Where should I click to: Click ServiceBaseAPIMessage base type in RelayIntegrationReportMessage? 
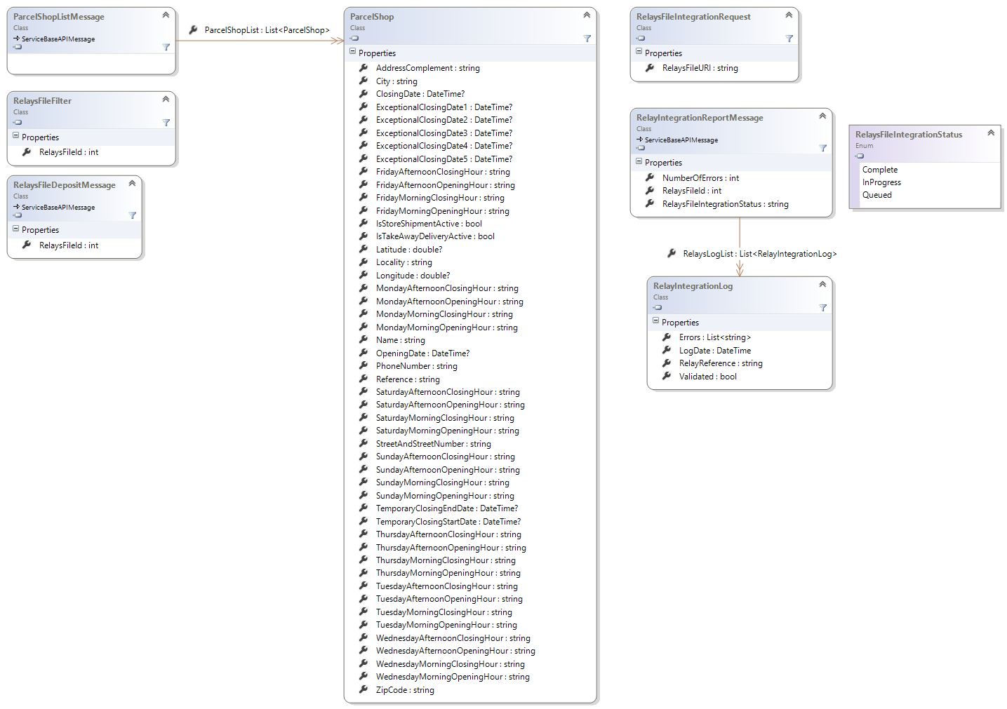(681, 140)
